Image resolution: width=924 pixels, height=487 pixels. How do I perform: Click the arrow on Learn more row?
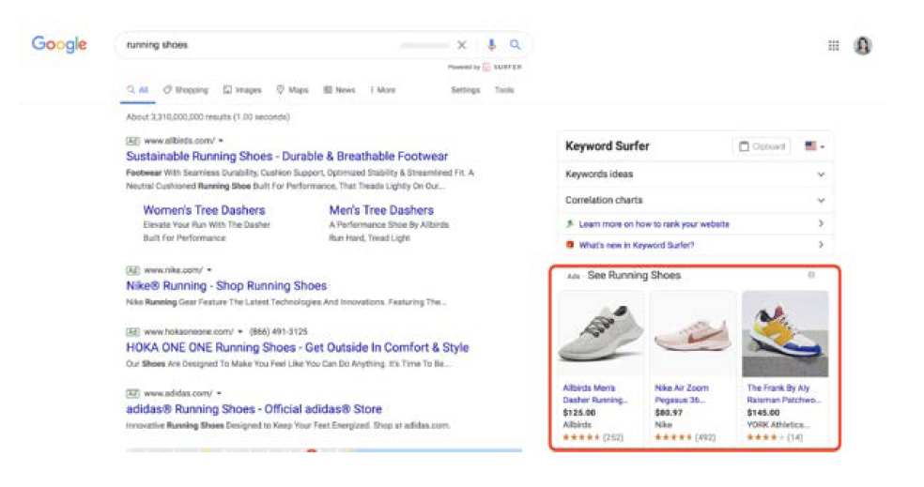coord(821,223)
